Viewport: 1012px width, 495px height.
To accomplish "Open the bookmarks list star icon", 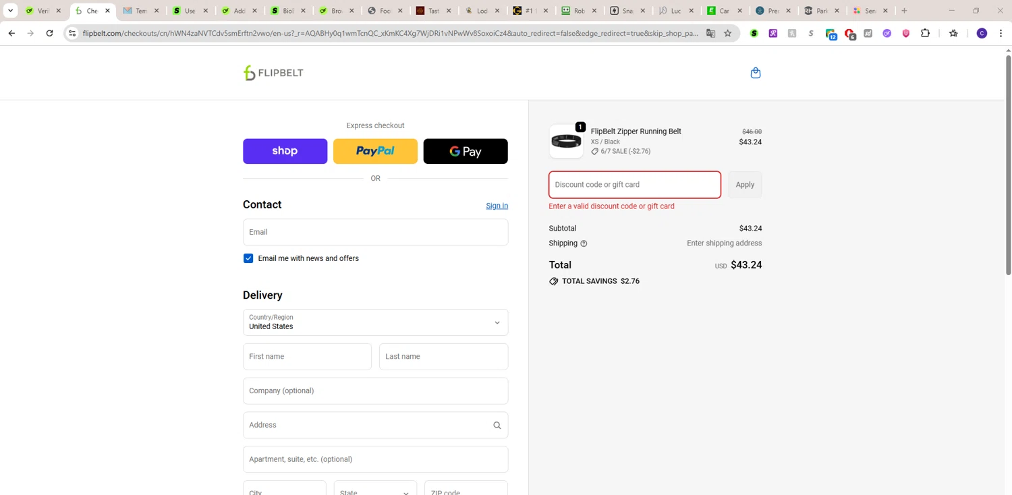I will pyautogui.click(x=953, y=33).
